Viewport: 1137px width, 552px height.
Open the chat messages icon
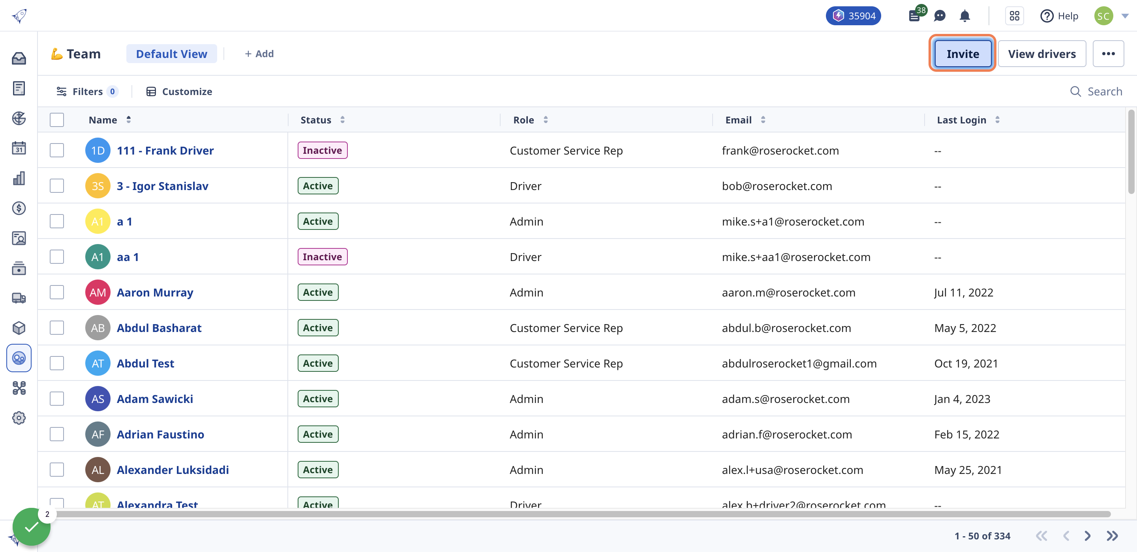pyautogui.click(x=940, y=16)
